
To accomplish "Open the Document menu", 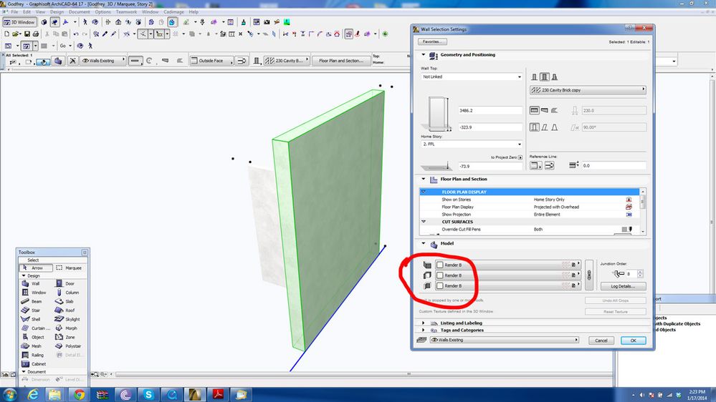I will pyautogui.click(x=79, y=12).
